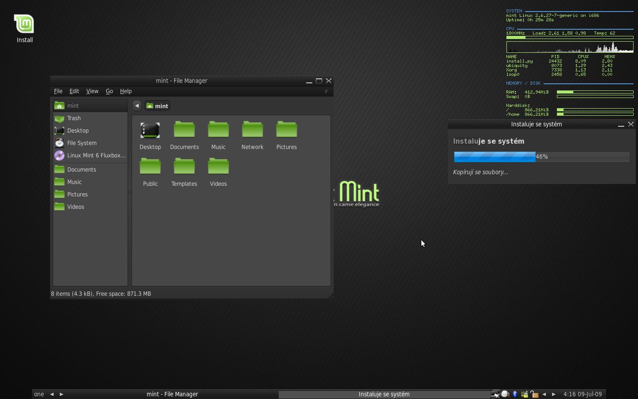This screenshot has height=399, width=638.
Task: Minimize the Instaluje se systém window
Action: click(x=621, y=125)
